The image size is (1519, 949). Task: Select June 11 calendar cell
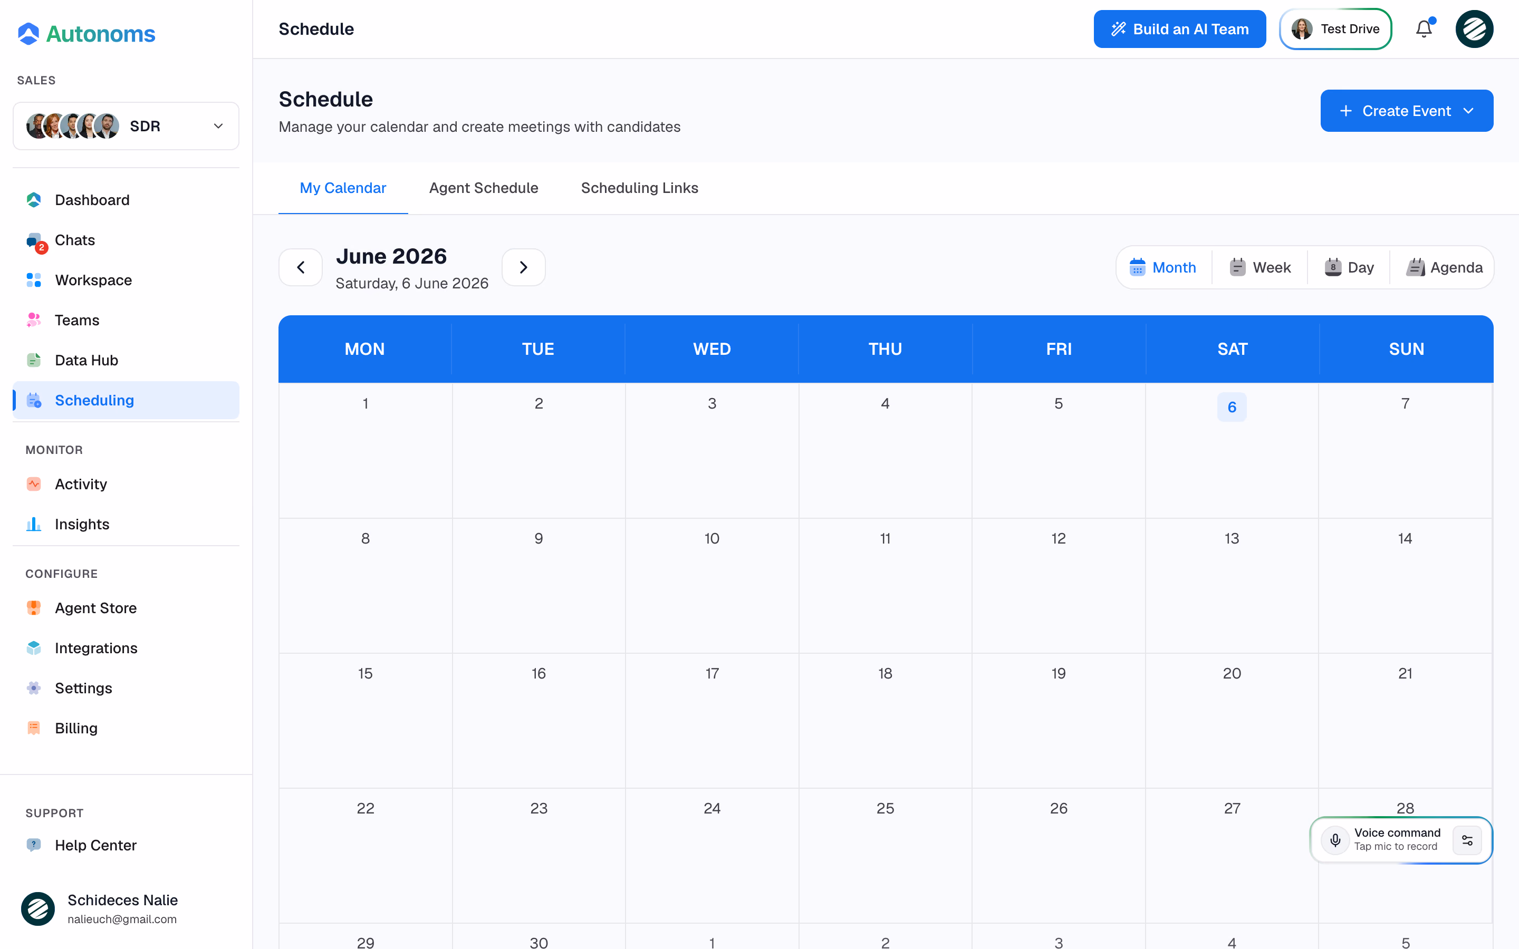tap(885, 585)
